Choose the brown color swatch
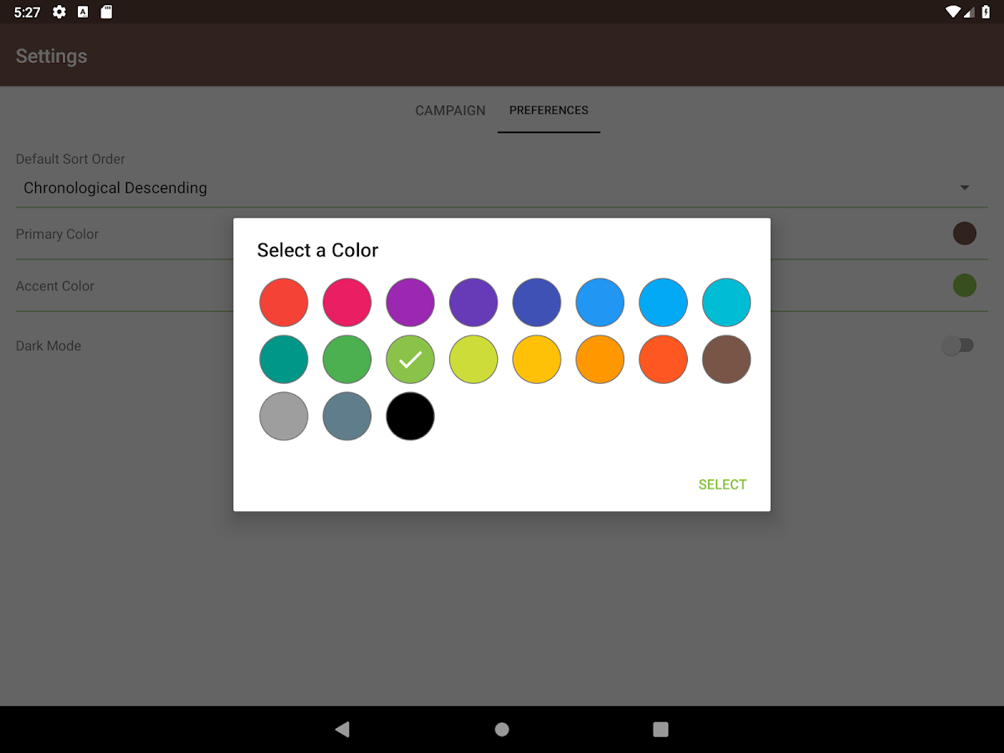The width and height of the screenshot is (1004, 753). pyautogui.click(x=726, y=360)
